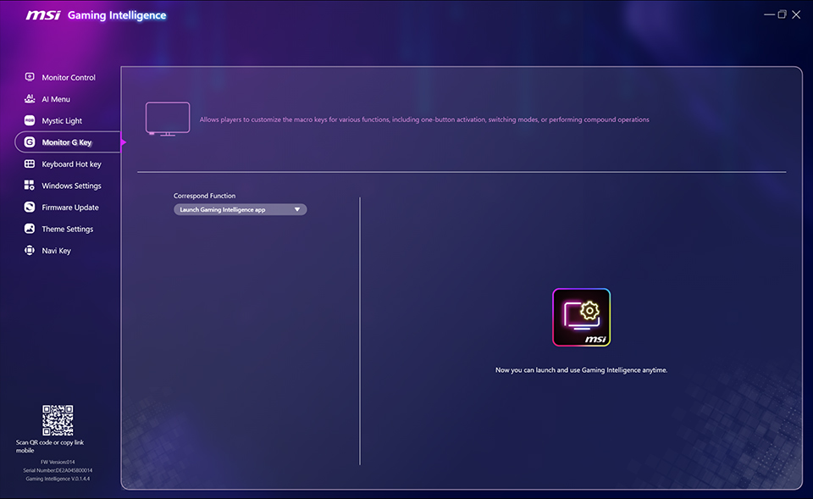Screen dimensions: 813x499
Task: Click the Gaming Intelligence app icon
Action: pos(581,317)
